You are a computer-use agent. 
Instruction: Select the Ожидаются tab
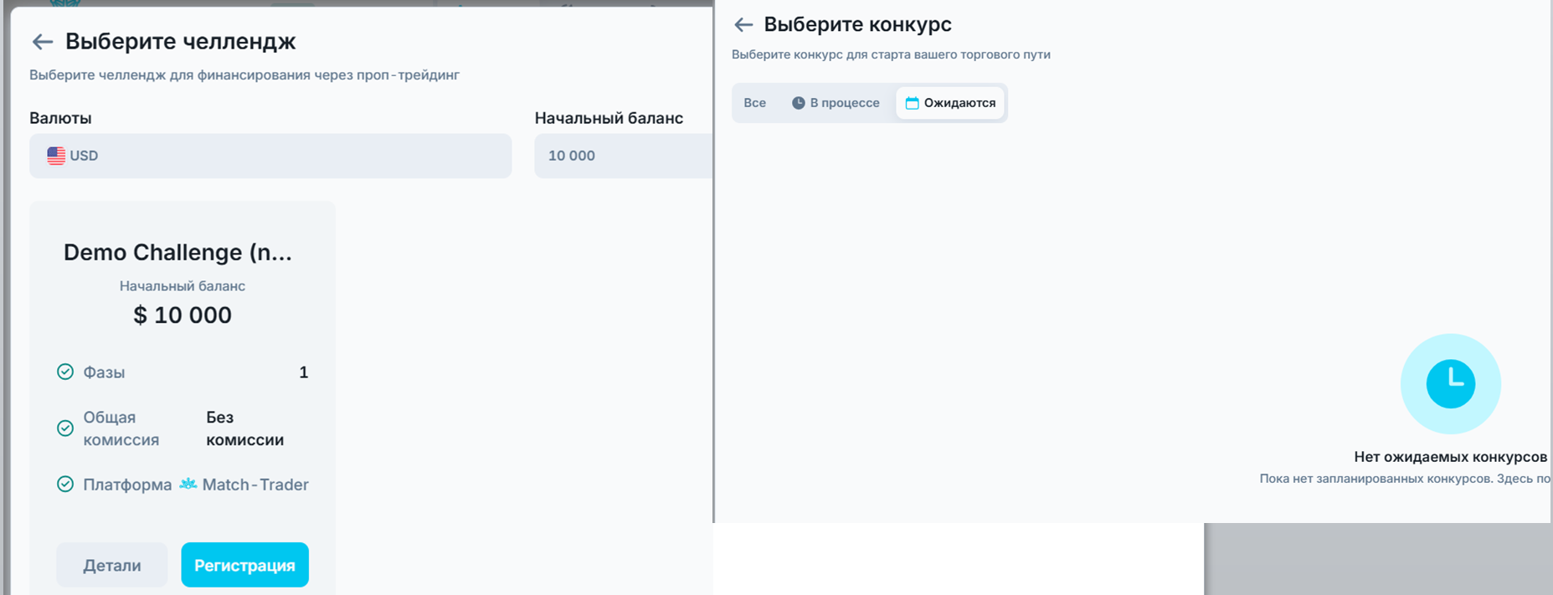pyautogui.click(x=950, y=103)
